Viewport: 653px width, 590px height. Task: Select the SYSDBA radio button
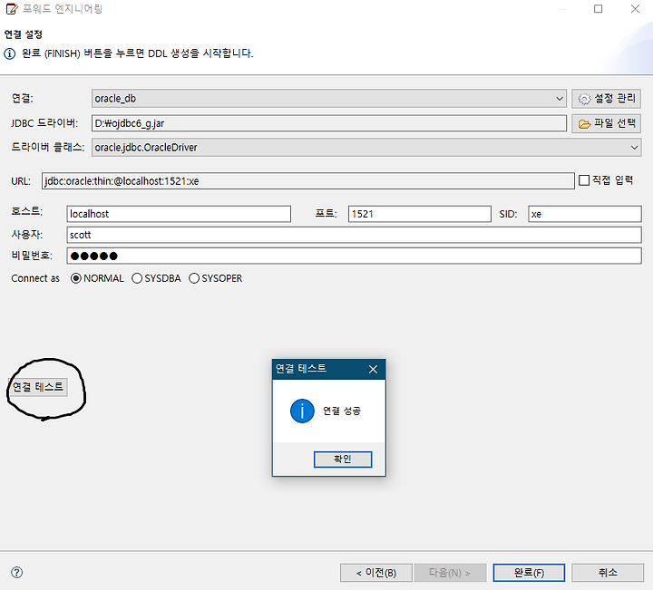(x=137, y=278)
